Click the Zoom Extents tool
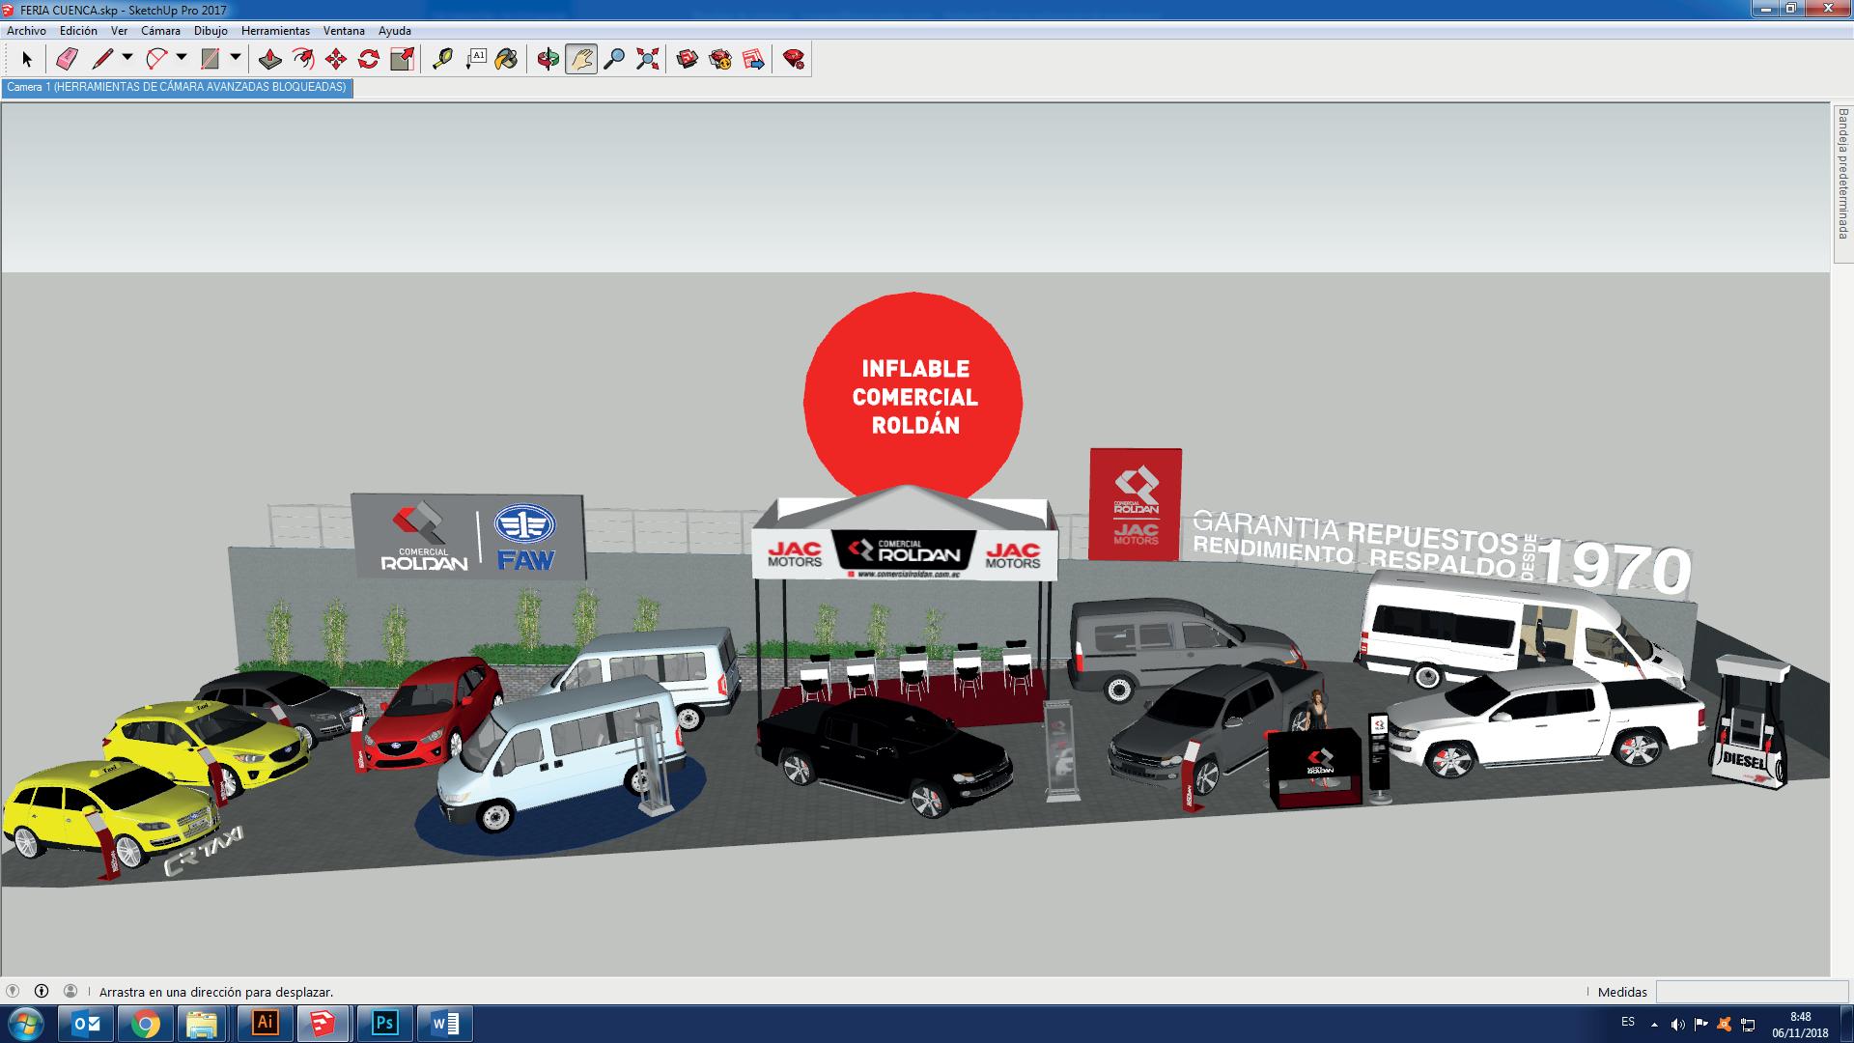 point(648,60)
